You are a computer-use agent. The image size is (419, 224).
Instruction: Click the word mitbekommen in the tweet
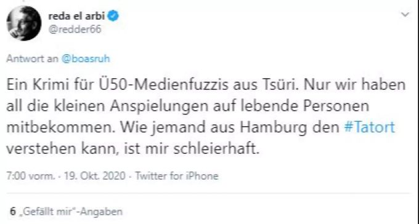point(60,127)
